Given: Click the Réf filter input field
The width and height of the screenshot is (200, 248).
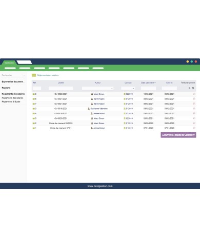Looking at the screenshot, I should 37,88.
